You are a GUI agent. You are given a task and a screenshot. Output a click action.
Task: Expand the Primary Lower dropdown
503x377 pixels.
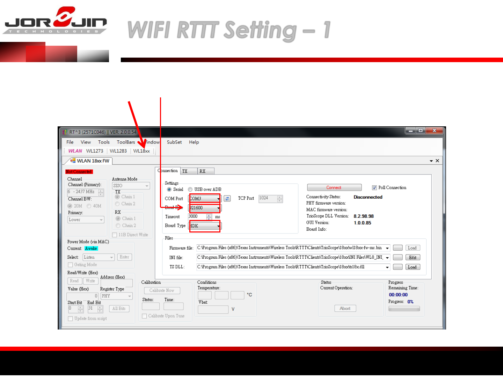click(101, 220)
